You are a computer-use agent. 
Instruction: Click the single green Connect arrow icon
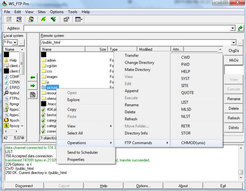(x=44, y=20)
